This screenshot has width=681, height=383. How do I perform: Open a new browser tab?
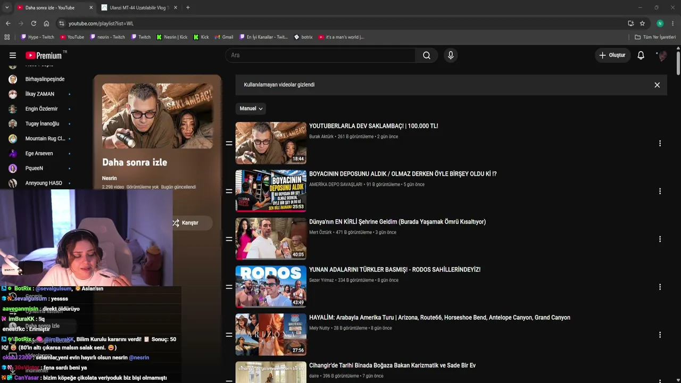[188, 7]
